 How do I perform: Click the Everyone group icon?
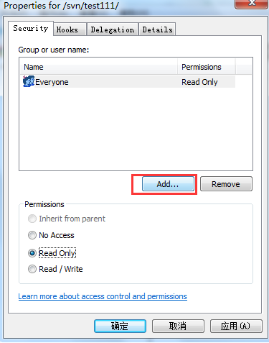pos(29,81)
